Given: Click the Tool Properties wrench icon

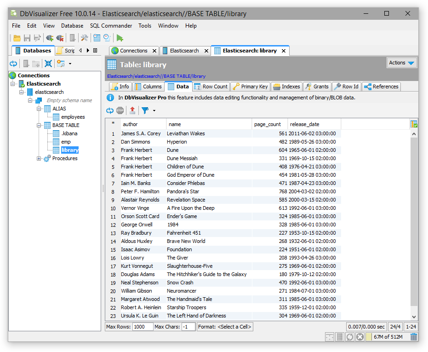Looking at the screenshot, I should 84,38.
